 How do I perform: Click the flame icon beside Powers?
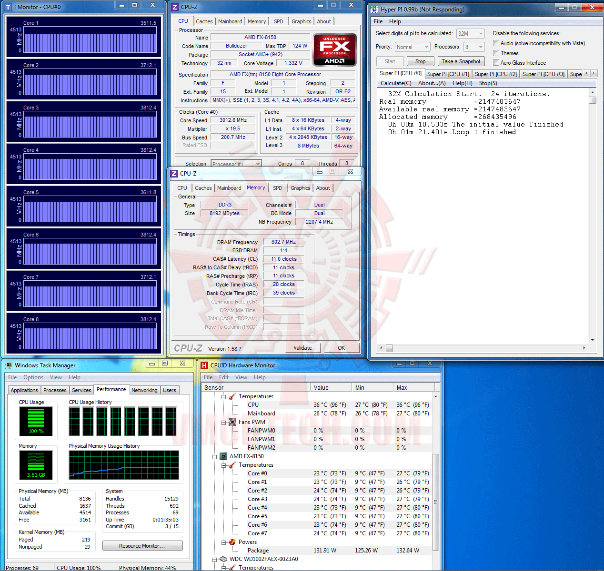tap(232, 542)
